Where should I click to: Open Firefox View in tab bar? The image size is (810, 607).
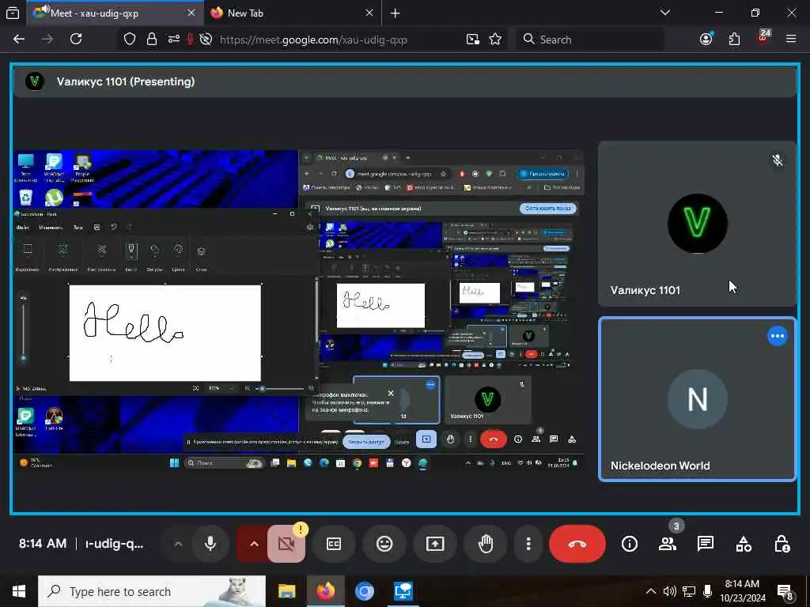point(13,13)
